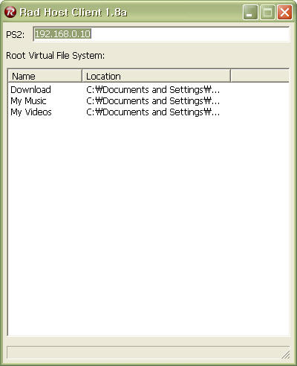This screenshot has width=297, height=366.
Task: Select the My Music entry
Action: pos(28,101)
